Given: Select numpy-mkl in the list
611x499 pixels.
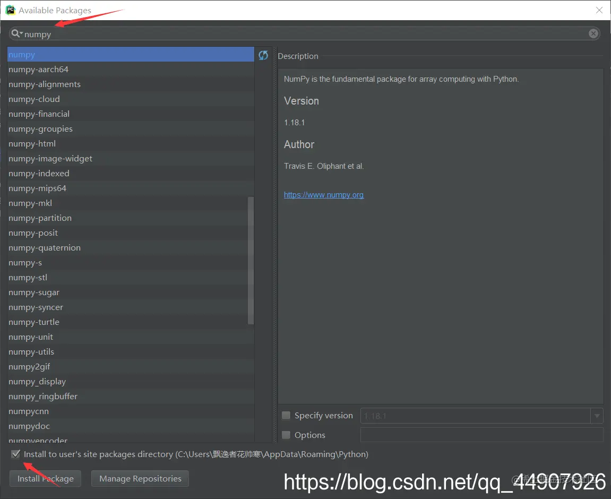Looking at the screenshot, I should 131,203.
